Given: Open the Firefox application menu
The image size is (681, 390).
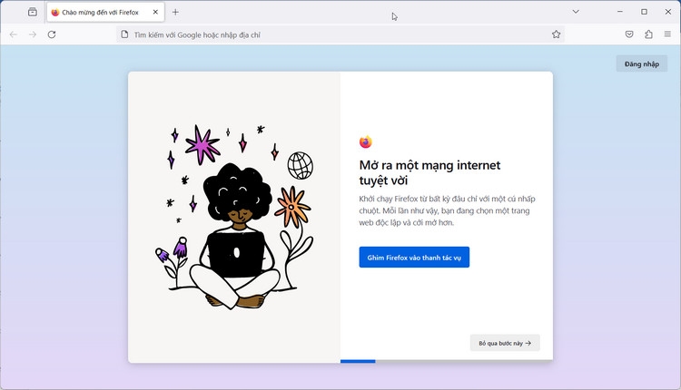Looking at the screenshot, I should click(667, 34).
